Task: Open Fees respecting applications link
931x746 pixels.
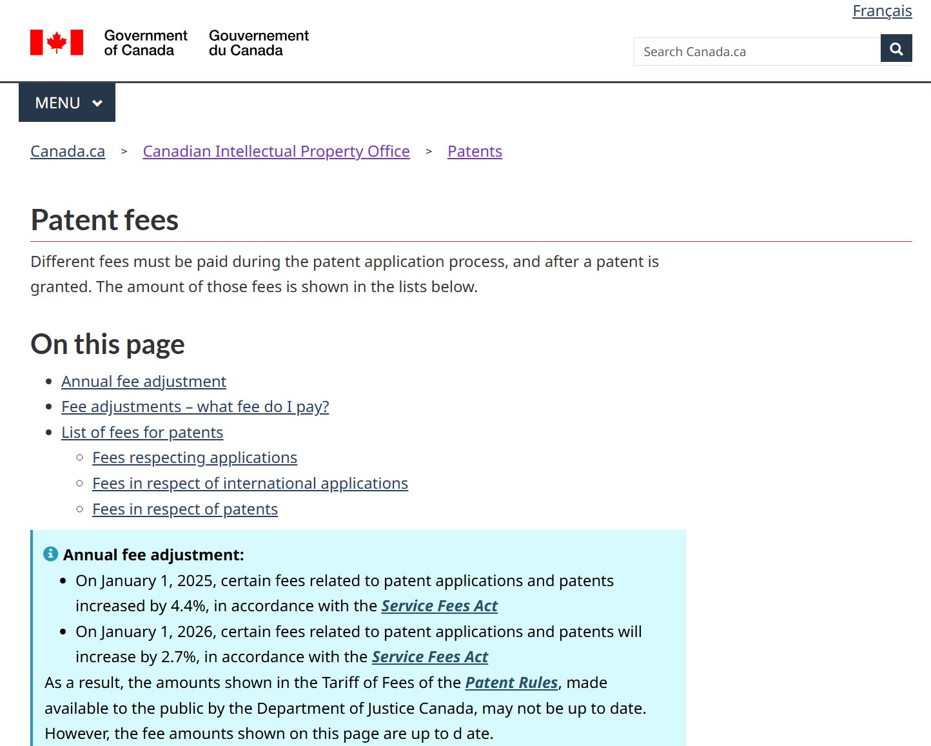Action: click(194, 458)
